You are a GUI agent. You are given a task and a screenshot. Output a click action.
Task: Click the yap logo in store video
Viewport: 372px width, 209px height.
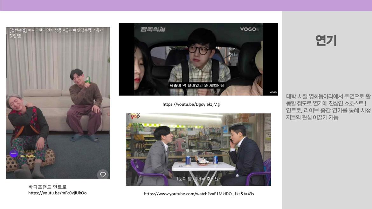pyautogui.click(x=134, y=116)
